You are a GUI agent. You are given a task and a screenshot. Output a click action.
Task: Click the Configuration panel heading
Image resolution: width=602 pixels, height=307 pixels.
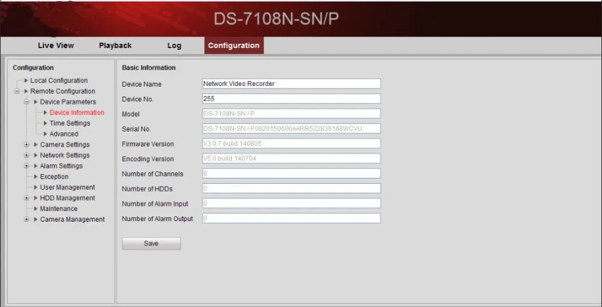click(33, 68)
